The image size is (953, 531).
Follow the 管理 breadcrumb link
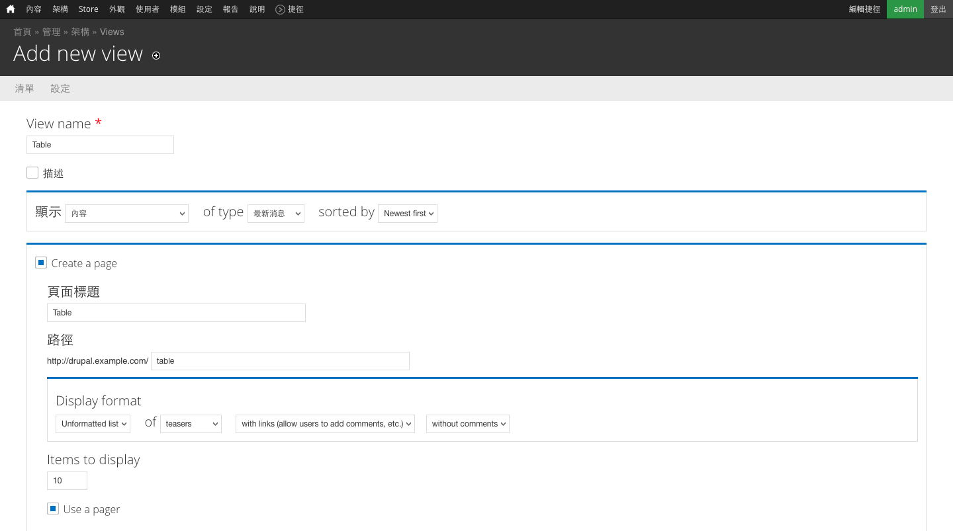[51, 32]
